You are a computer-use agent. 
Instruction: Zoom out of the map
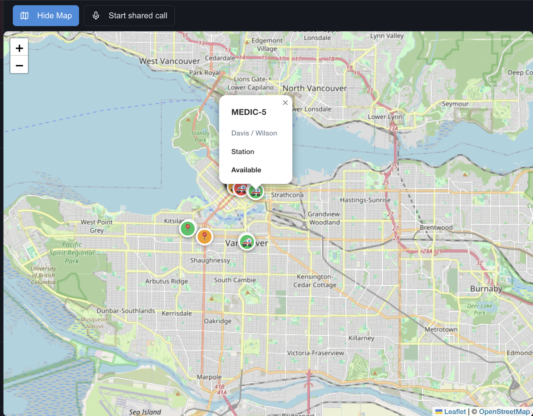pos(19,65)
